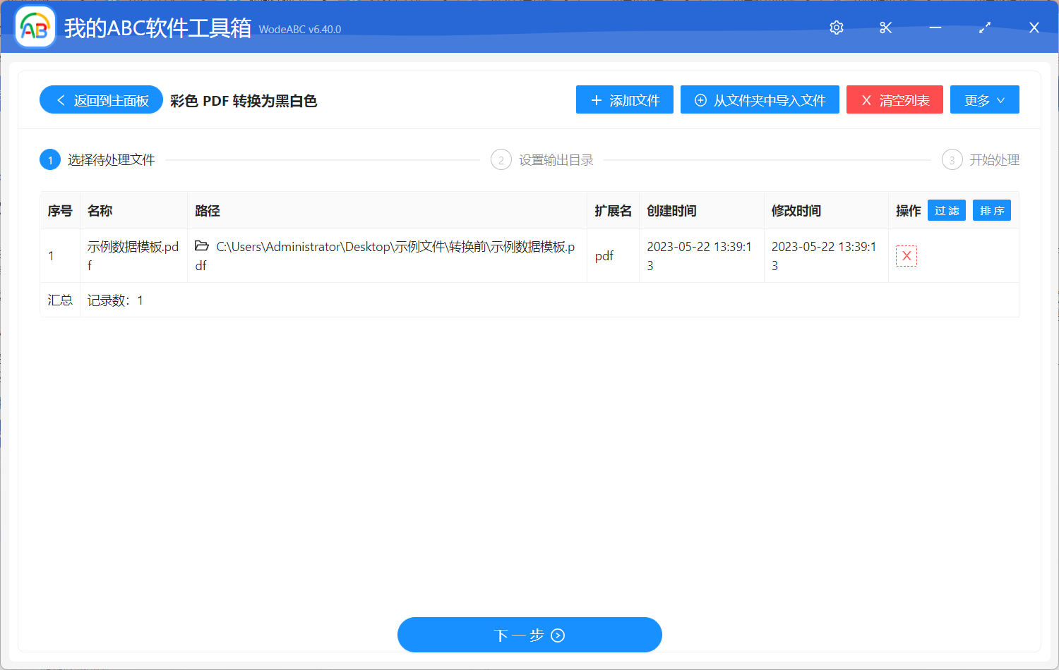Click the step 1 circle badge

tap(49, 159)
